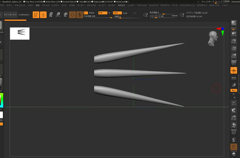The height and width of the screenshot is (158, 240).
Task: Click the brush S icon beside focal shift
Action: [x=145, y=15]
